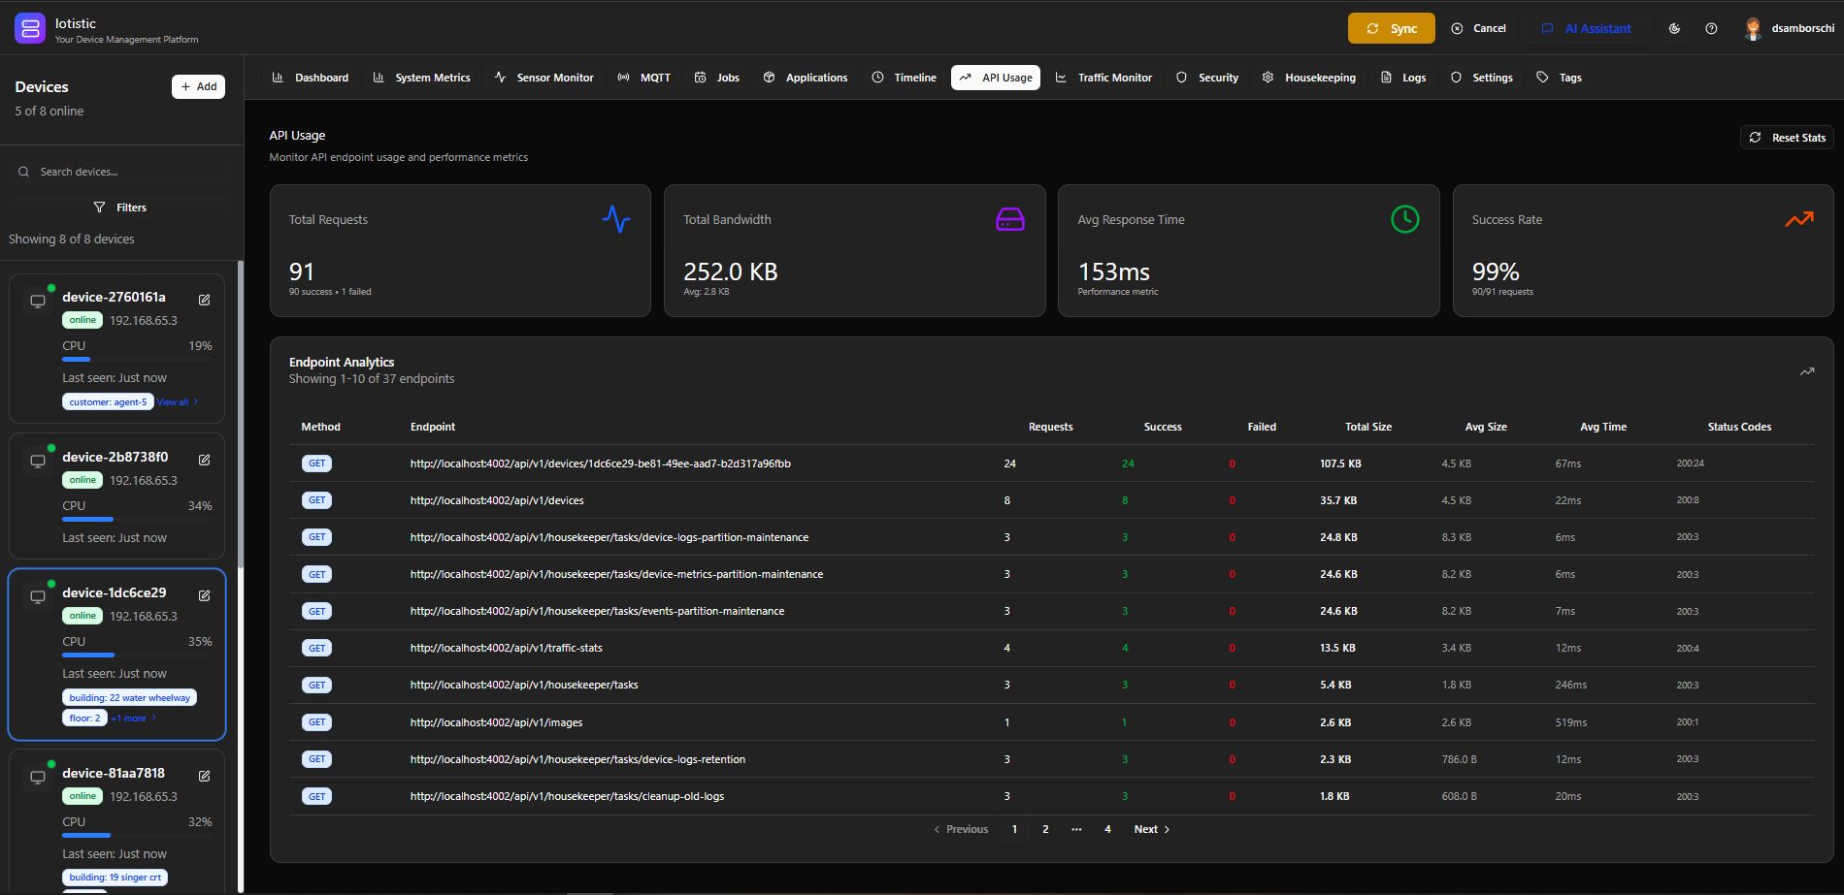Click the Success Rate trending arrow icon
Screen dimensions: 1844x895
pos(1799,219)
